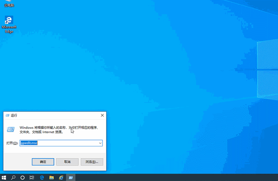Image resolution: width=278 pixels, height=181 pixels.
Task: Click the taskbar search magnifier icon
Action: pos(13,177)
